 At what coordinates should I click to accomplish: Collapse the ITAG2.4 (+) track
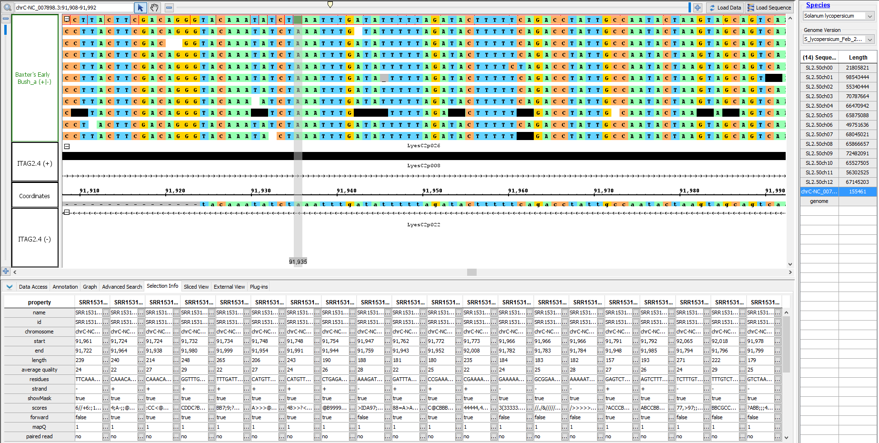(67, 147)
